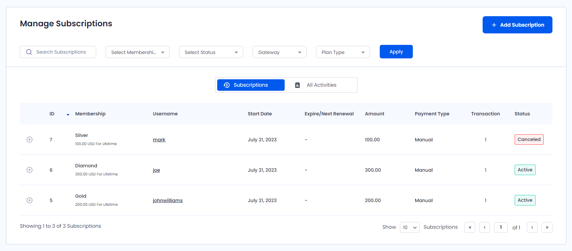Click the ID column sort arrow

point(68,115)
